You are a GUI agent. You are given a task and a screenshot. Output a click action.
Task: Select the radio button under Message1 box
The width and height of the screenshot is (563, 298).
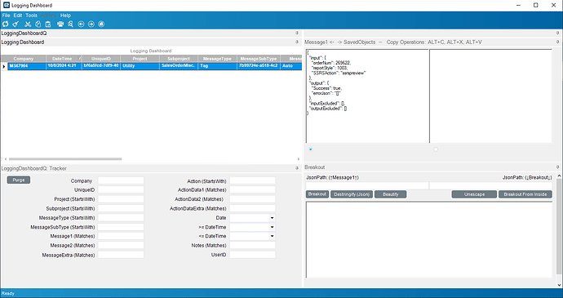311,149
